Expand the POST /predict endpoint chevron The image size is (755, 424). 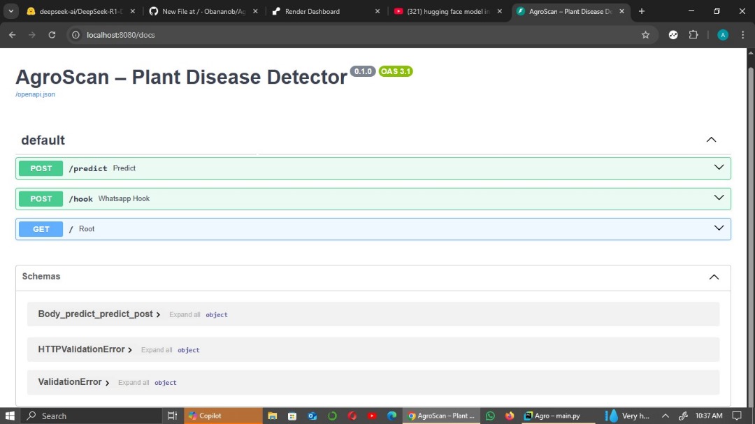[719, 168]
